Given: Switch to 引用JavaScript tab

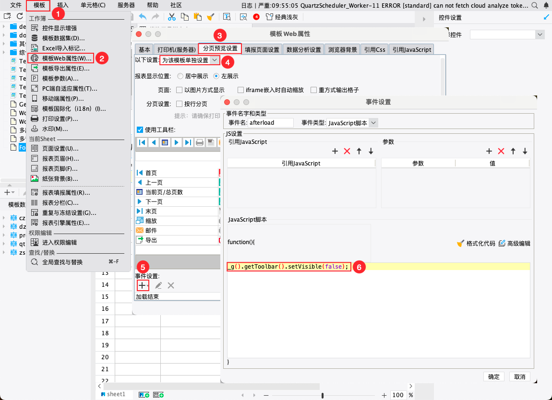Looking at the screenshot, I should 411,49.
